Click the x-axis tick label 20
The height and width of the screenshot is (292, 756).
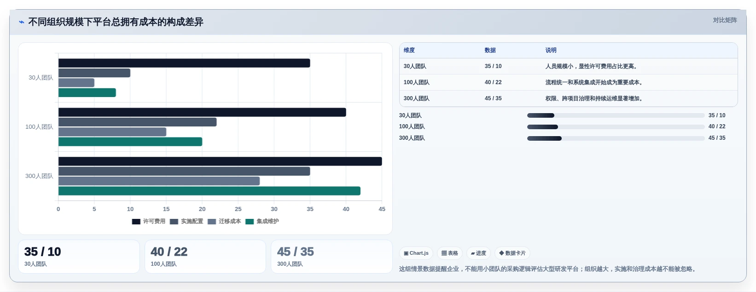[202, 209]
